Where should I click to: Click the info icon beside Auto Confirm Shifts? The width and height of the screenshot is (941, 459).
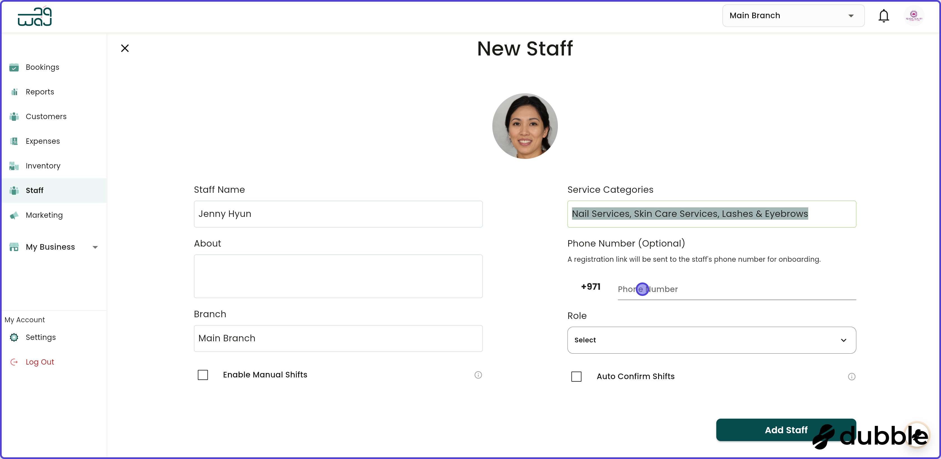tap(851, 376)
